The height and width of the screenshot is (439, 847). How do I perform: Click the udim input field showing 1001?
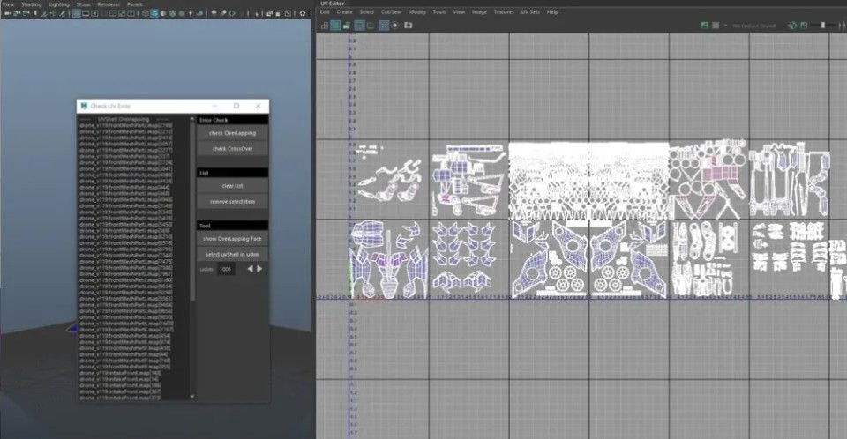pyautogui.click(x=226, y=269)
